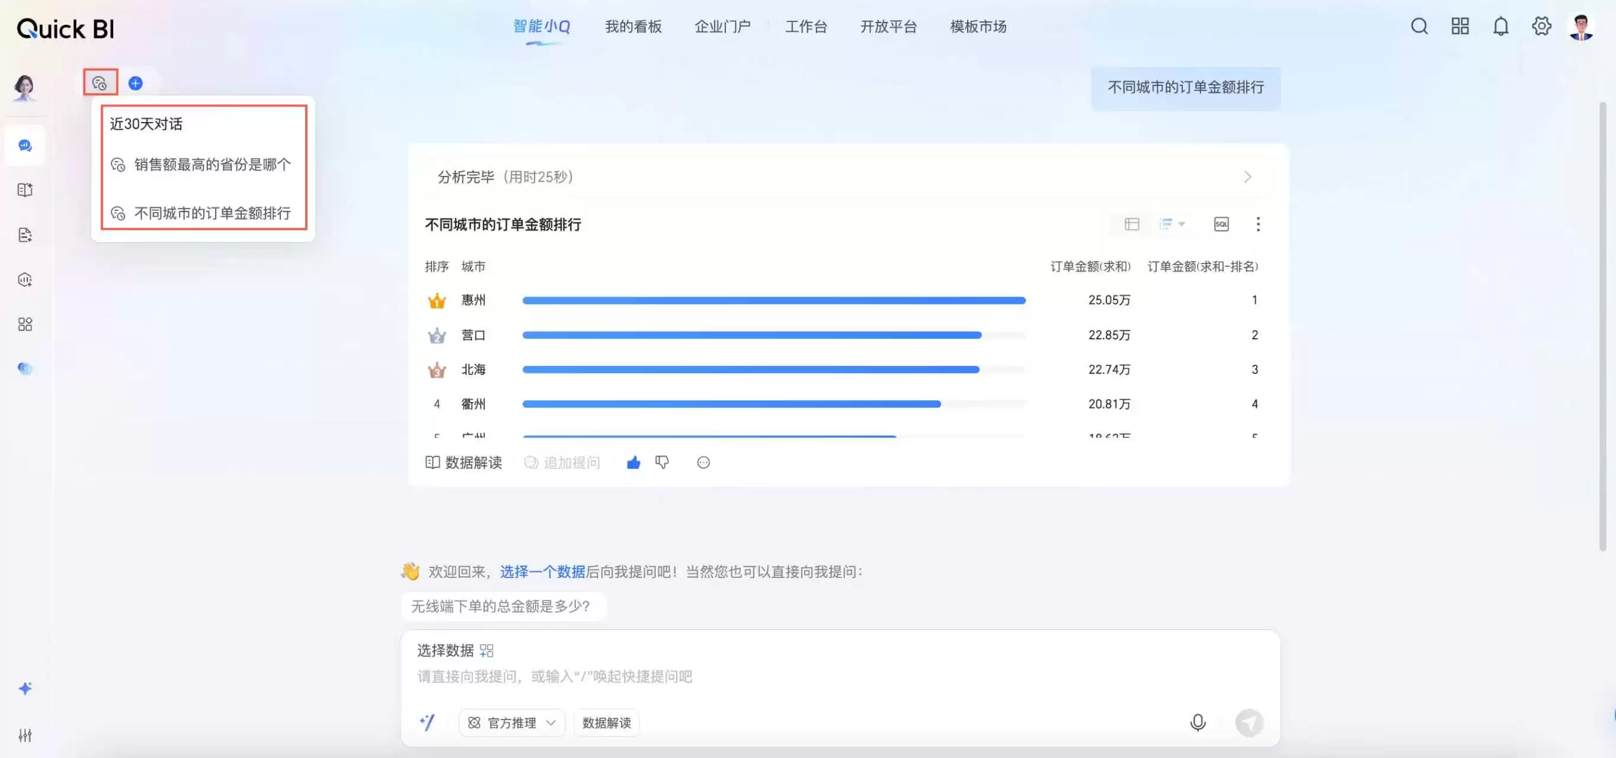
Task: Open history item 不同城市的订单金额排行
Action: coord(201,213)
